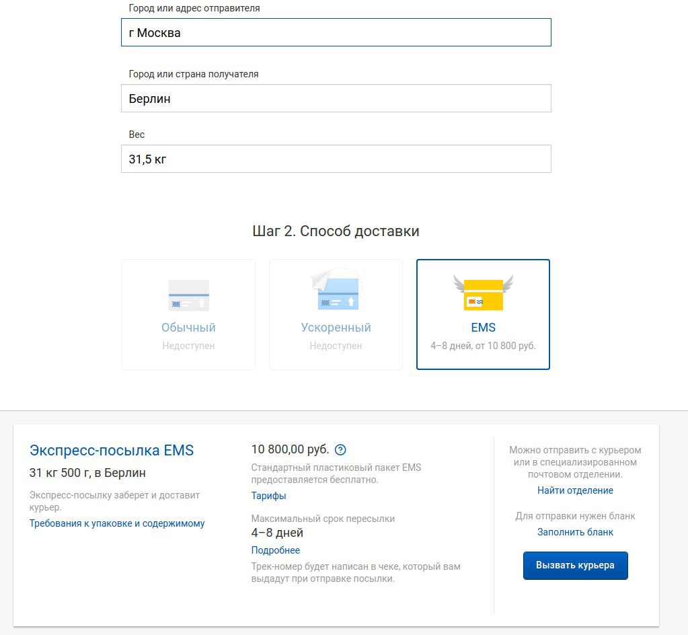
Task: Click the '4–8 дней' delivery time text
Action: (277, 533)
